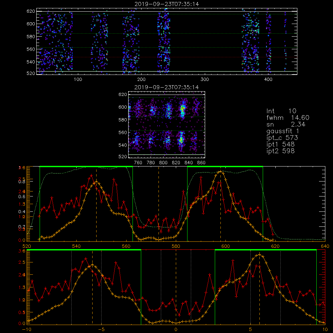Click the 'ipt1 548' readout
Image resolution: width=333 pixels, height=333 pixels.
coord(280,145)
